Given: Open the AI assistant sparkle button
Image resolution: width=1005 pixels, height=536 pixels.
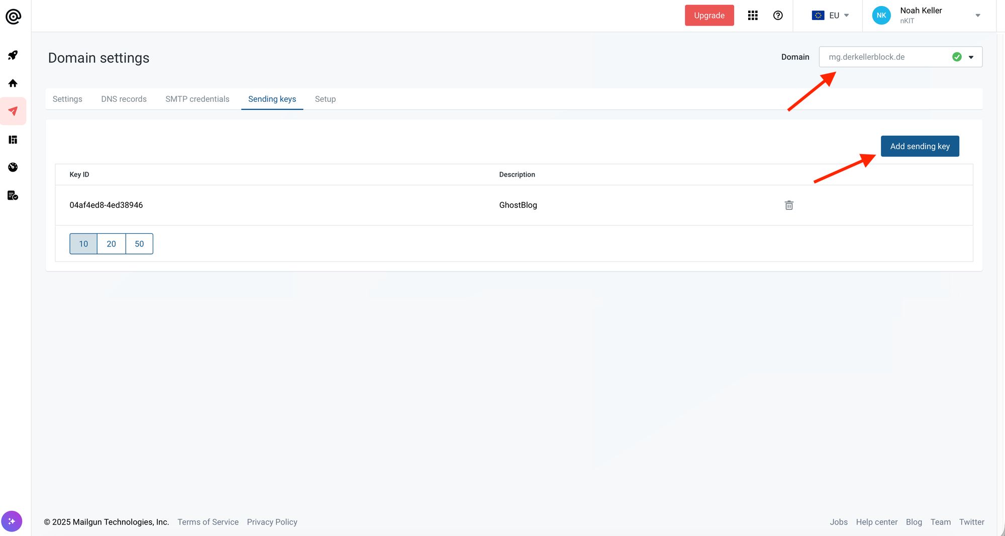Looking at the screenshot, I should tap(12, 521).
